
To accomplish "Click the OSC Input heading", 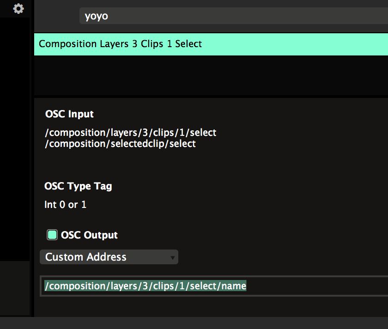I will pos(69,114).
